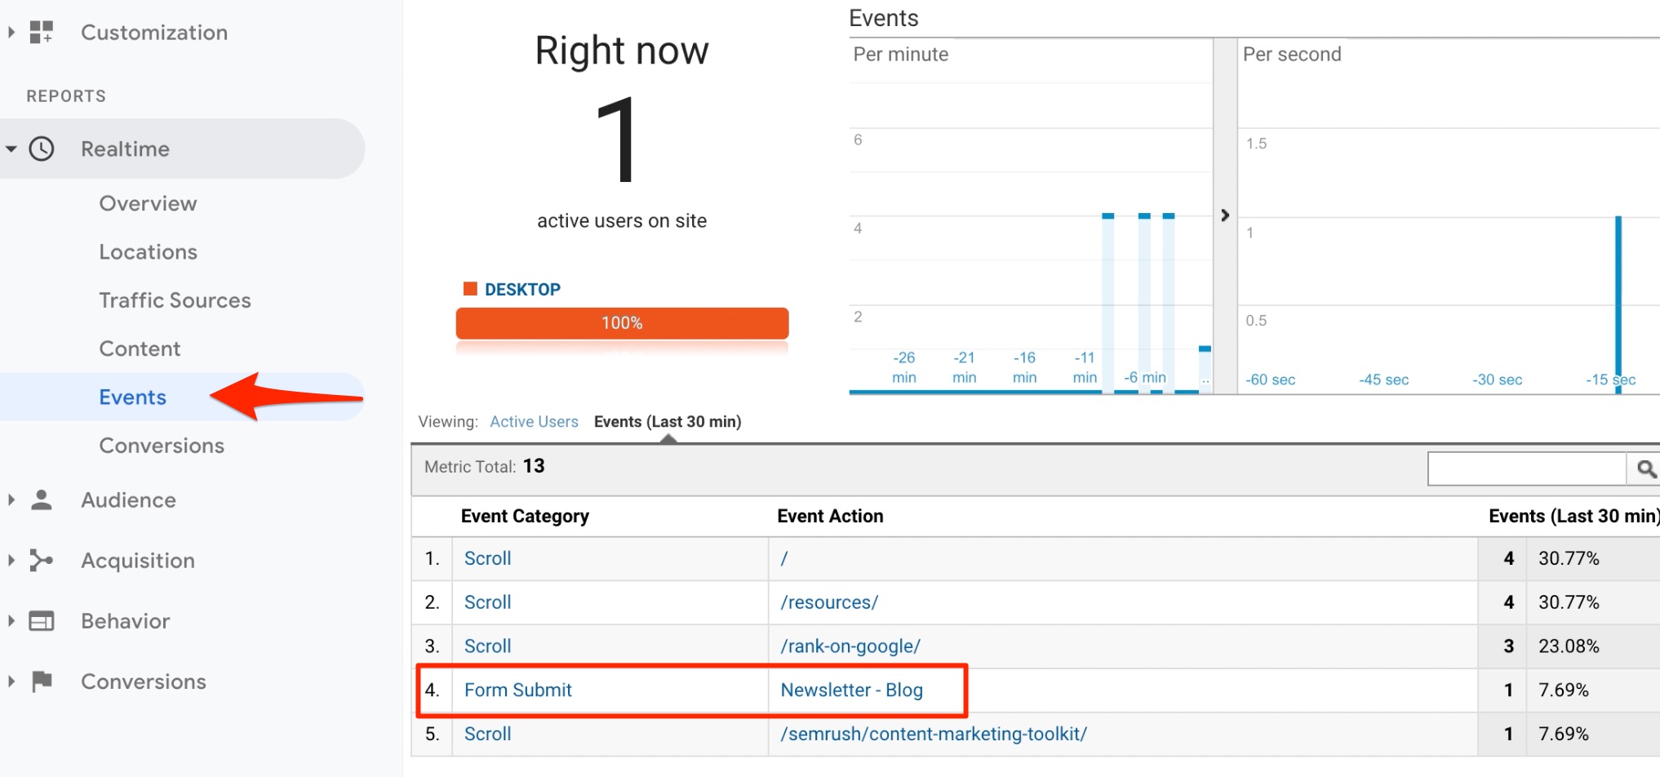Click the active users count 1
Image resolution: width=1660 pixels, height=777 pixels.
click(x=618, y=139)
